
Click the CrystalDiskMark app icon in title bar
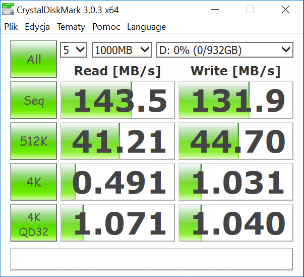click(x=8, y=9)
